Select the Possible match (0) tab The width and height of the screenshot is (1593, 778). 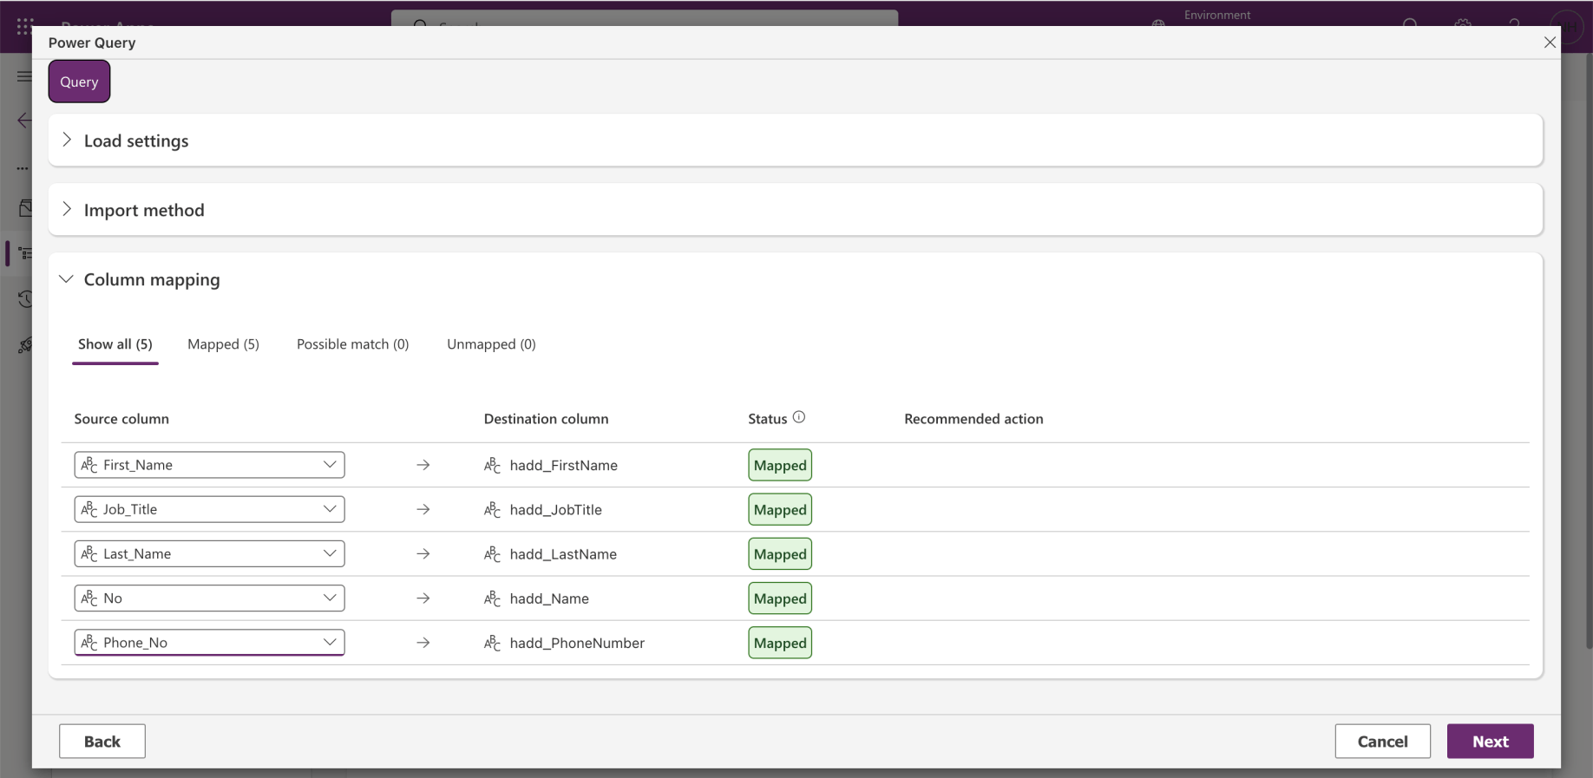click(x=352, y=344)
